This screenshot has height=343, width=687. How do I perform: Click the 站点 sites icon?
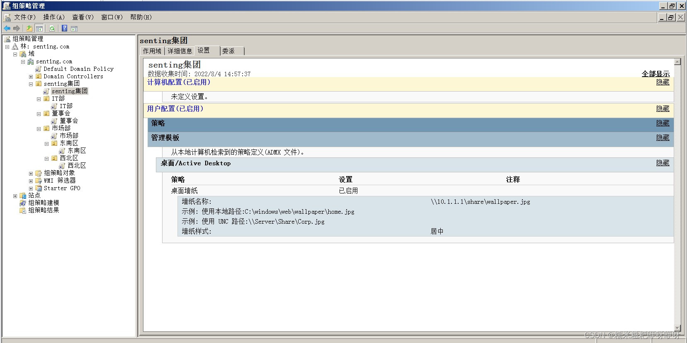[23, 196]
